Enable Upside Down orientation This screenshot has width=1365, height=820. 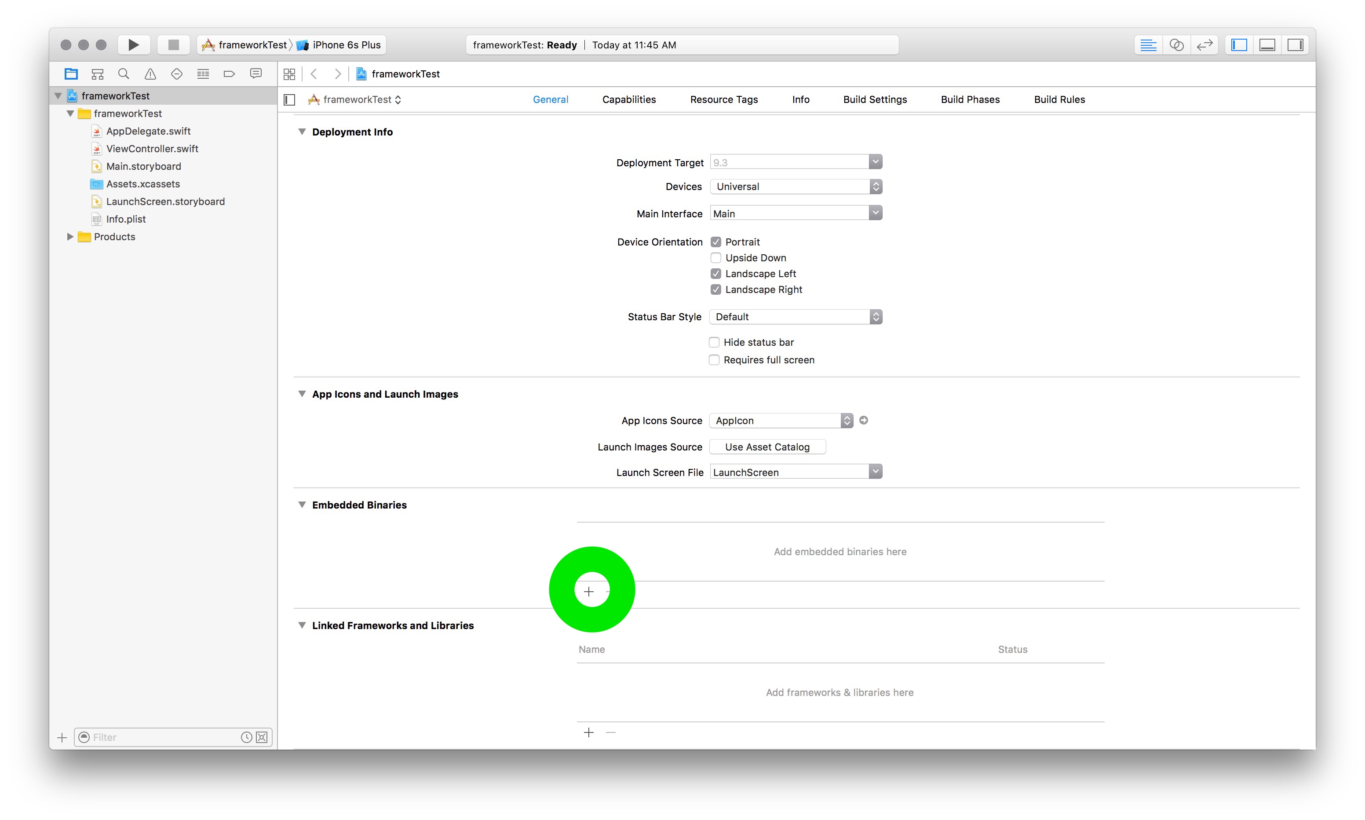pos(715,257)
